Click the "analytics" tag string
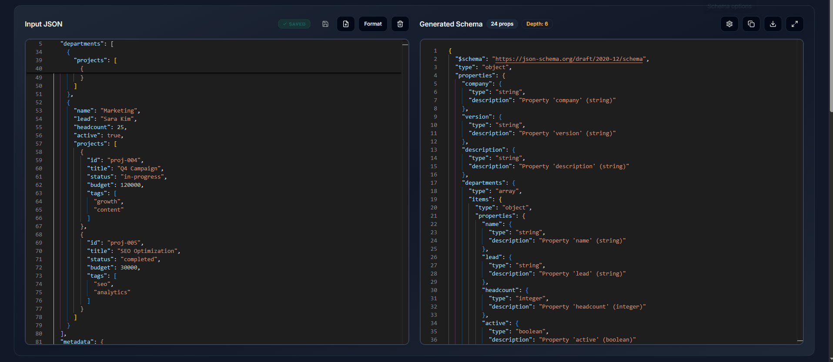This screenshot has height=362, width=833. pyautogui.click(x=112, y=292)
